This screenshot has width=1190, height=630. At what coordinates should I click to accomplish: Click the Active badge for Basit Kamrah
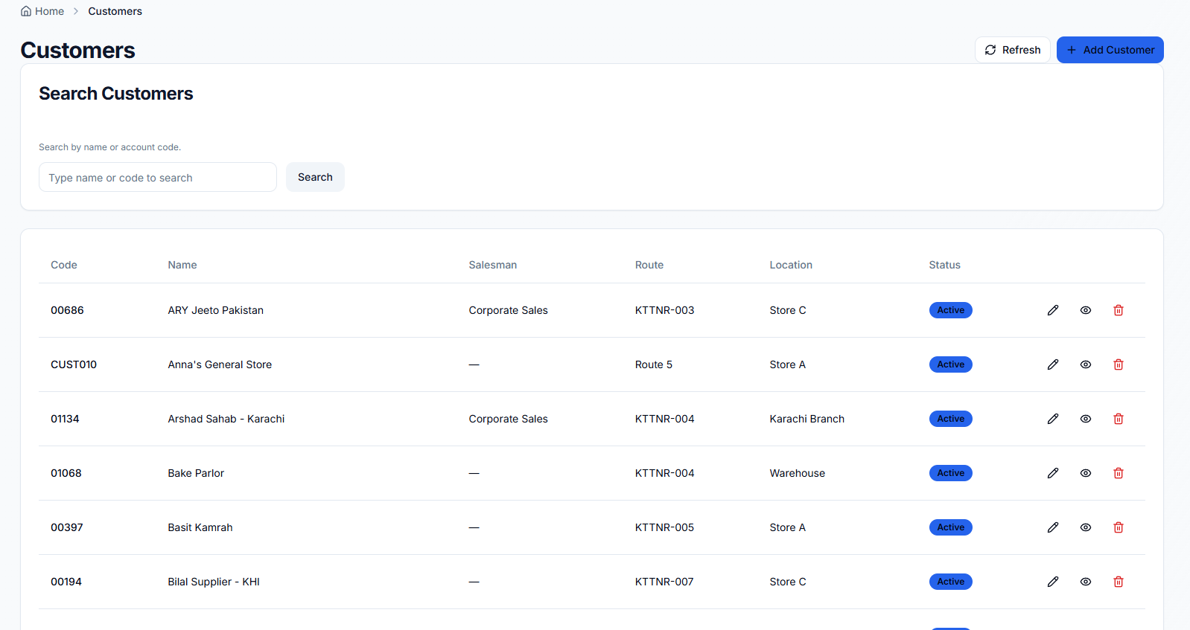950,527
